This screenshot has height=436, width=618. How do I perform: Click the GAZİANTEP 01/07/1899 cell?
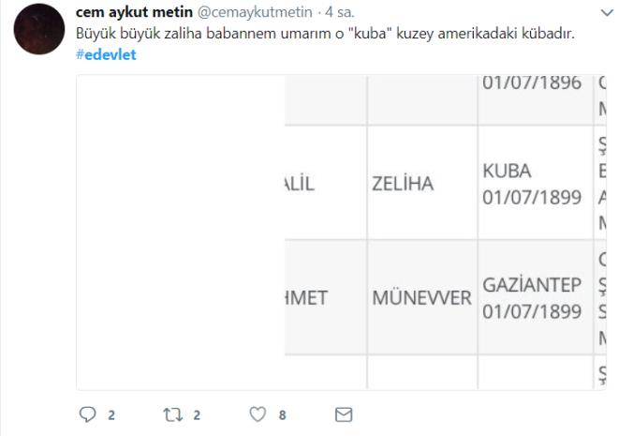click(532, 298)
